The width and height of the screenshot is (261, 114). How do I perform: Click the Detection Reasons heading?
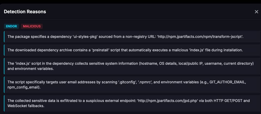coord(25,12)
